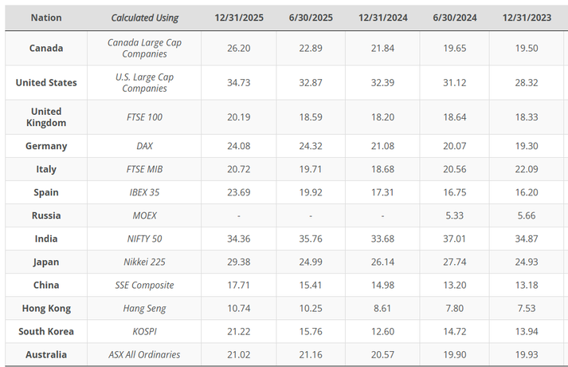The image size is (568, 367).
Task: Select the 12/31/2023 column header
Action: [x=527, y=18]
